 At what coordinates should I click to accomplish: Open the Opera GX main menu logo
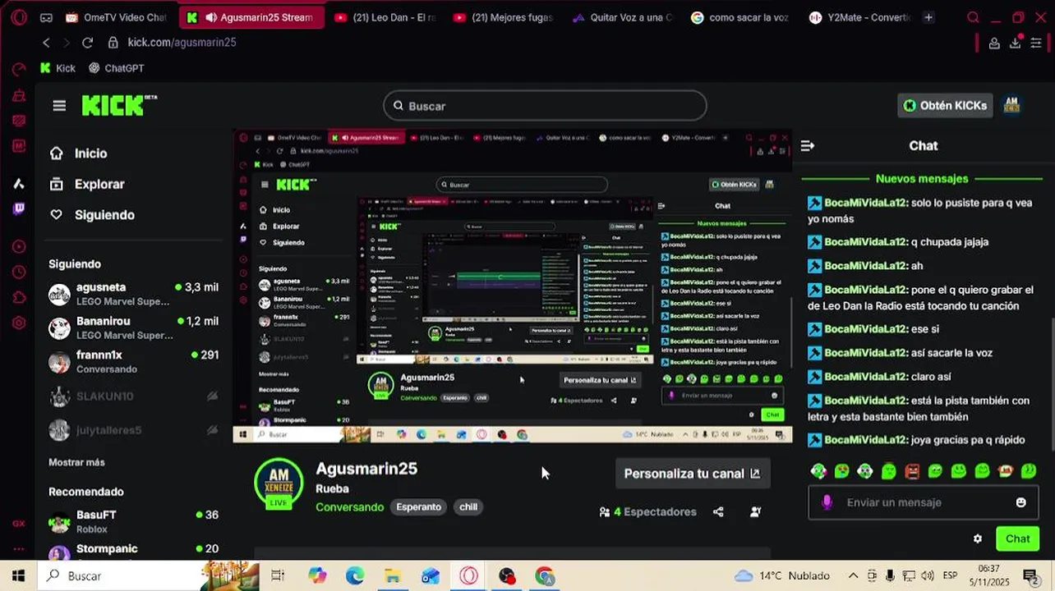click(x=18, y=17)
